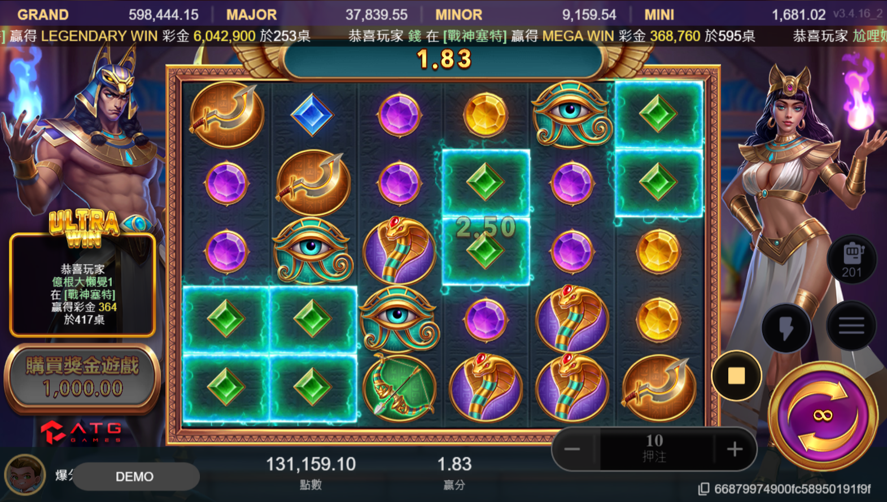Increase bet with the plus button

point(735,449)
